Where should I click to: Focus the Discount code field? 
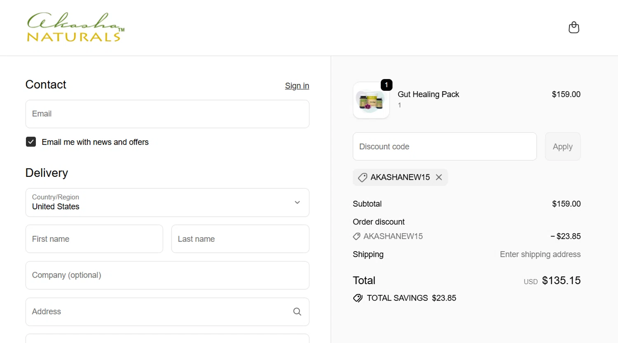point(445,146)
